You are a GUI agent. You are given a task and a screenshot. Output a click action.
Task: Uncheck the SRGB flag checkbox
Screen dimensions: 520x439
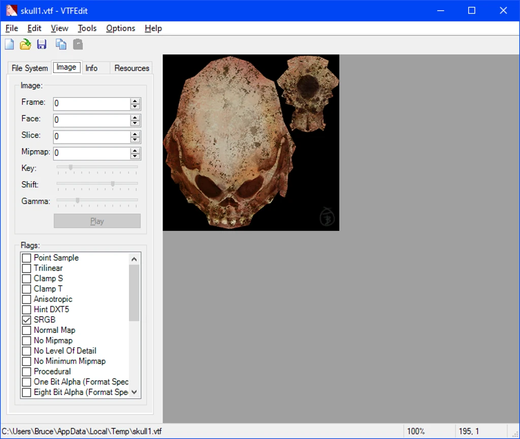pyautogui.click(x=26, y=320)
